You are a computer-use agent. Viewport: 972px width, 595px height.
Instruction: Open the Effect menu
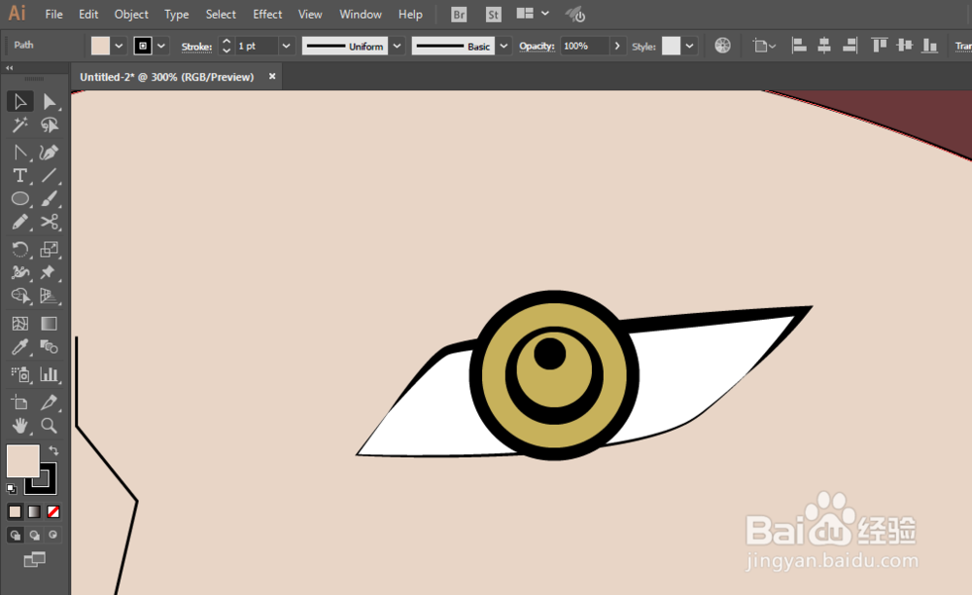(x=267, y=15)
